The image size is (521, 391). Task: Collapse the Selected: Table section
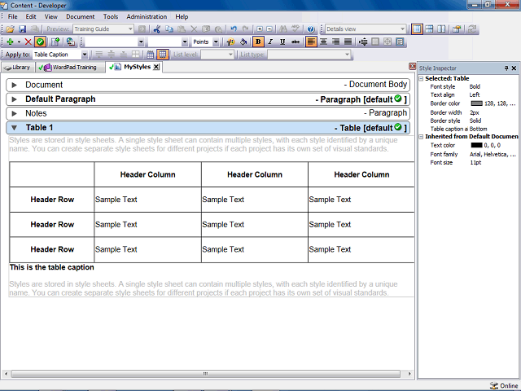421,79
